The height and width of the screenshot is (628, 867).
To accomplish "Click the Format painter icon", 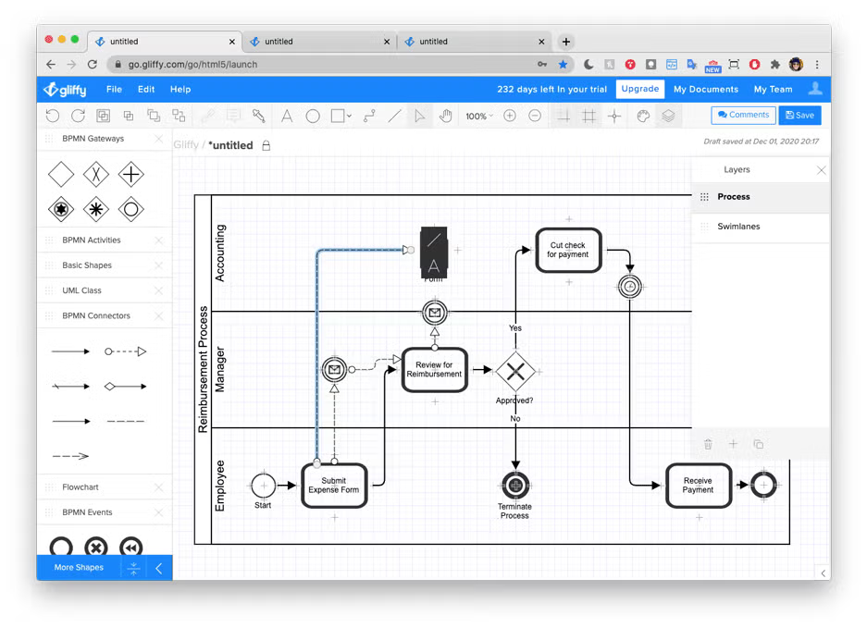I will pyautogui.click(x=258, y=116).
